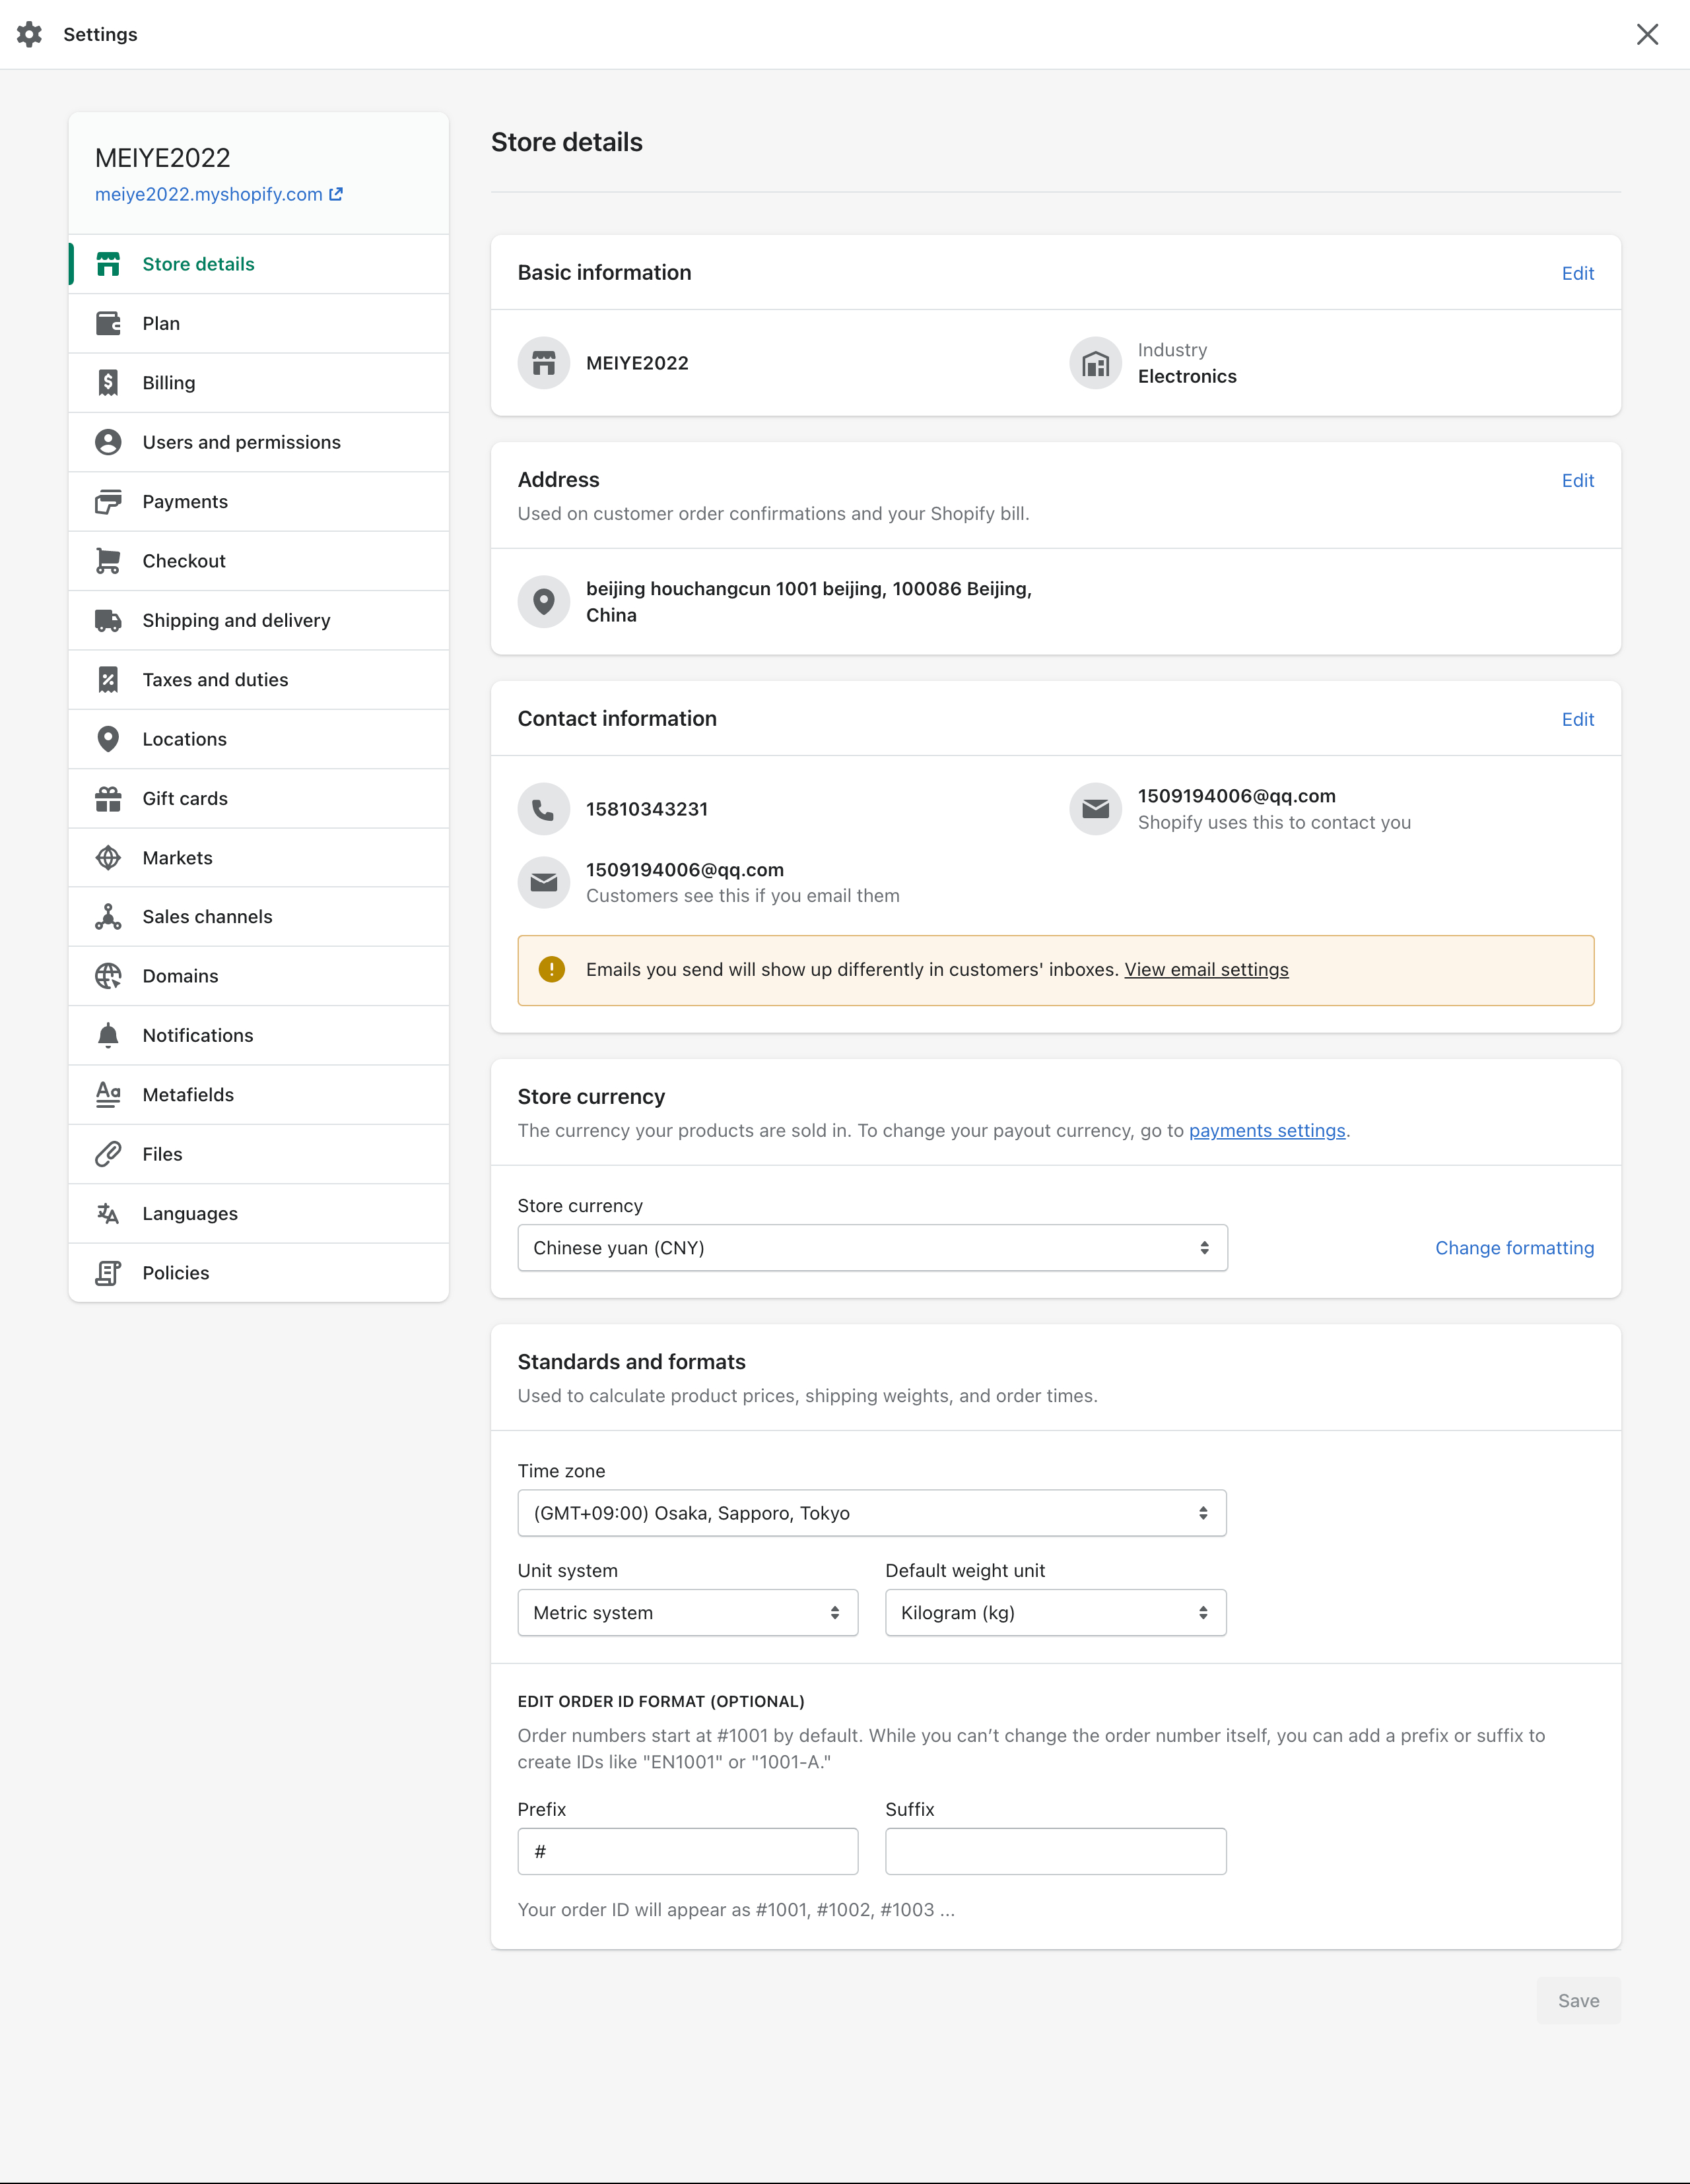Click the warning icon in email banner
Image resolution: width=1690 pixels, height=2184 pixels.
[551, 969]
